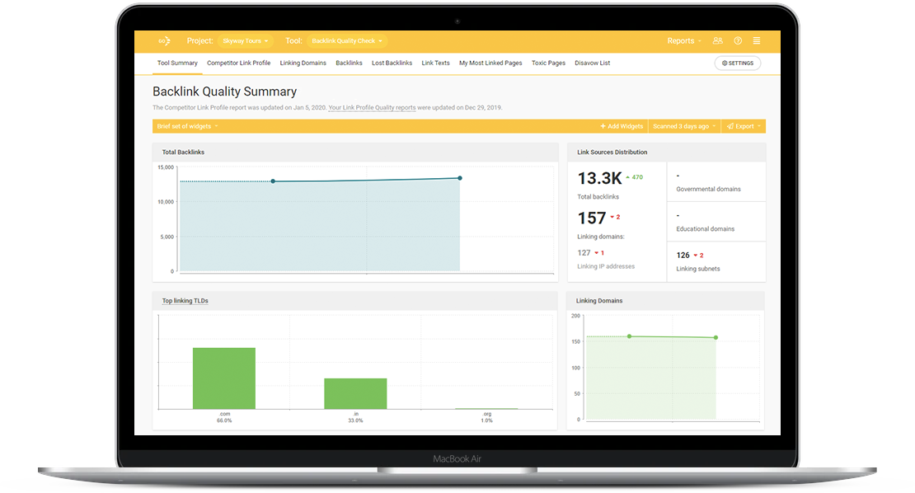Click Add Widgets plus button
The width and height of the screenshot is (915, 493).
[622, 126]
